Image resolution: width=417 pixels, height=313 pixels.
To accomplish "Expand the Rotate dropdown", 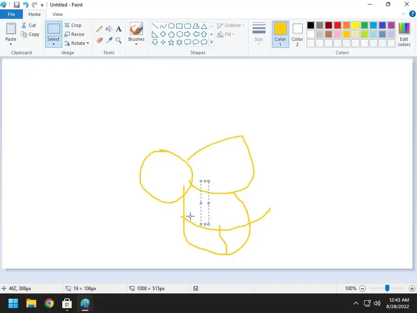I will pos(88,43).
